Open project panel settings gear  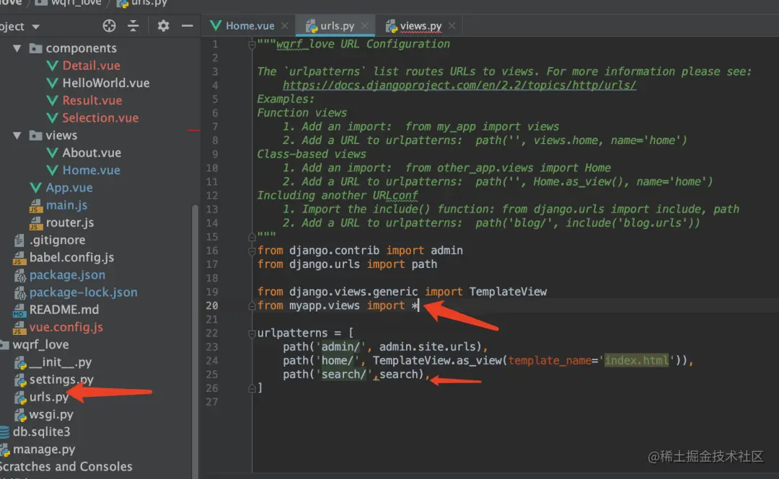tap(164, 26)
